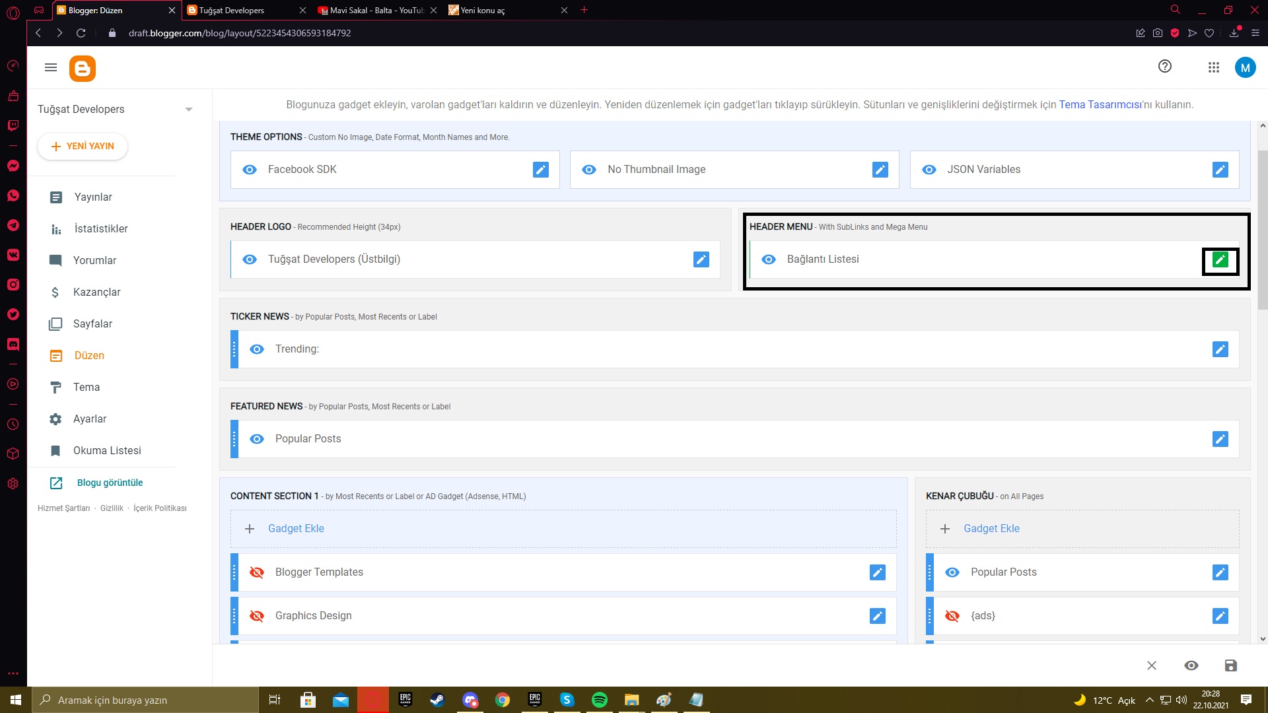Switch to the Tuğşat Developers browser tab

(x=246, y=10)
